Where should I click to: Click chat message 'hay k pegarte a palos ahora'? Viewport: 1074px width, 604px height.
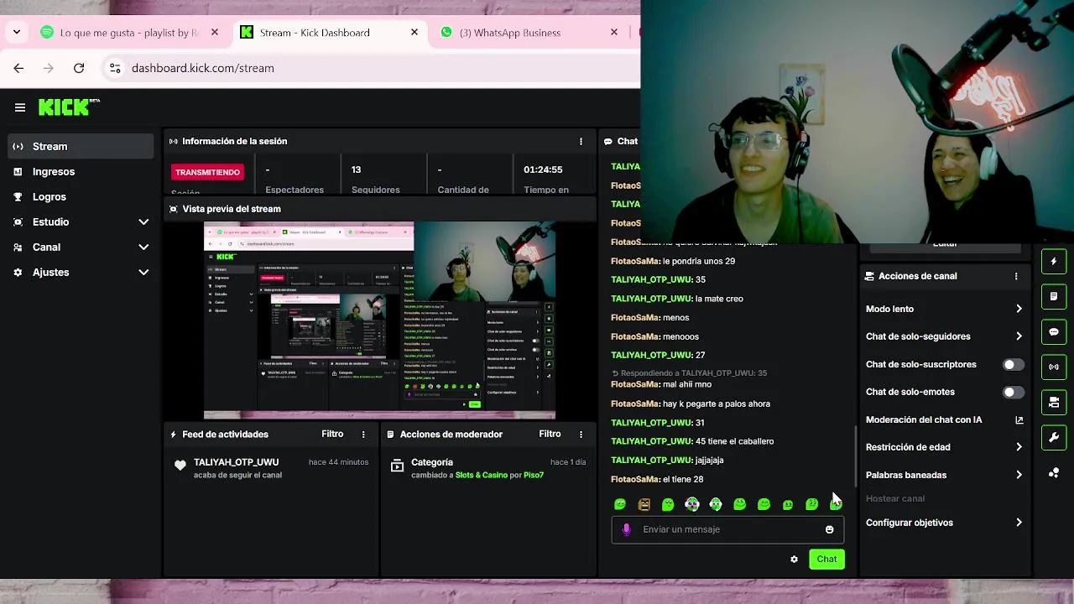717,404
